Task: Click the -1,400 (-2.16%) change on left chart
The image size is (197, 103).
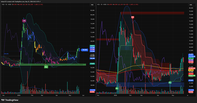Action: tap(38, 5)
